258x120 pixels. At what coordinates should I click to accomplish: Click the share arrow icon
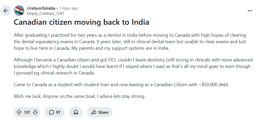coord(94,112)
